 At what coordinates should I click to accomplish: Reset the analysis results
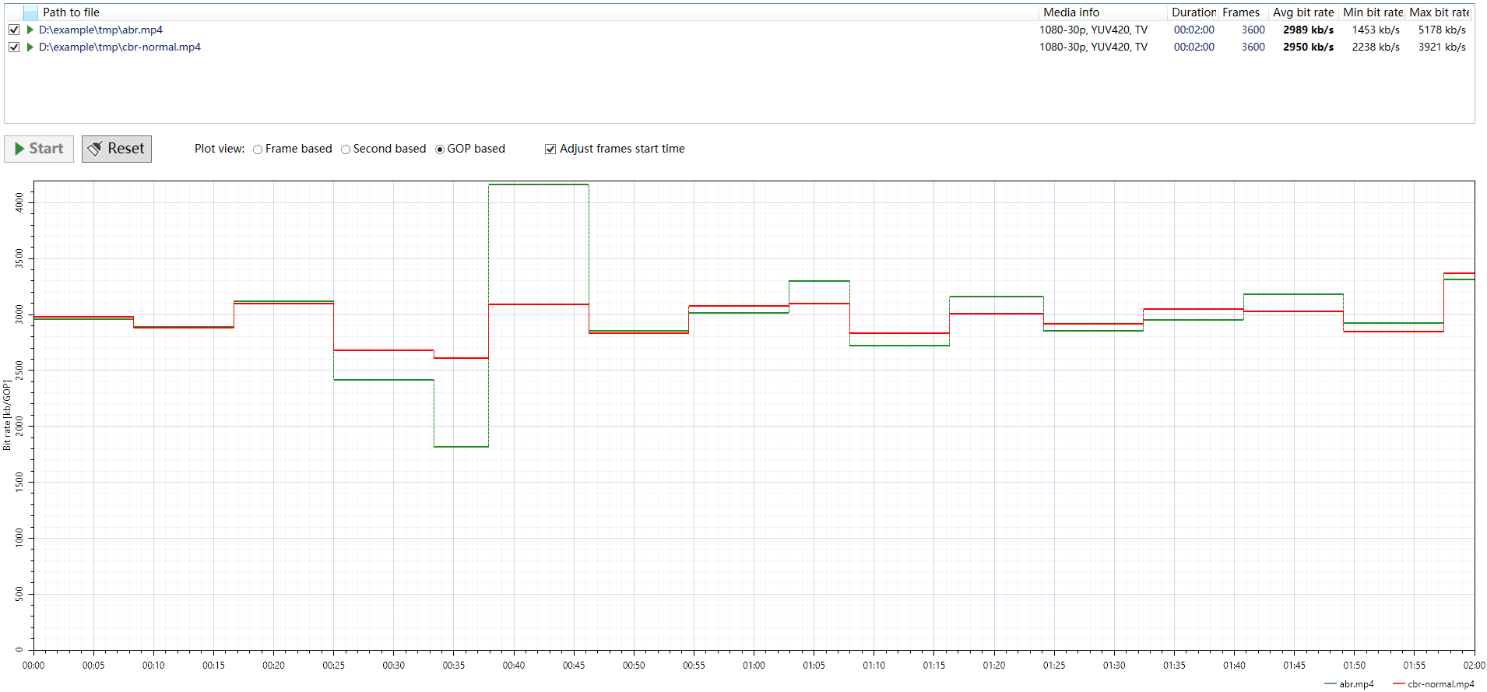pyautogui.click(x=117, y=149)
